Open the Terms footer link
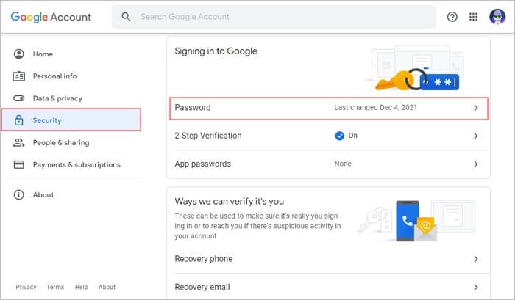This screenshot has width=515, height=300. (x=55, y=287)
